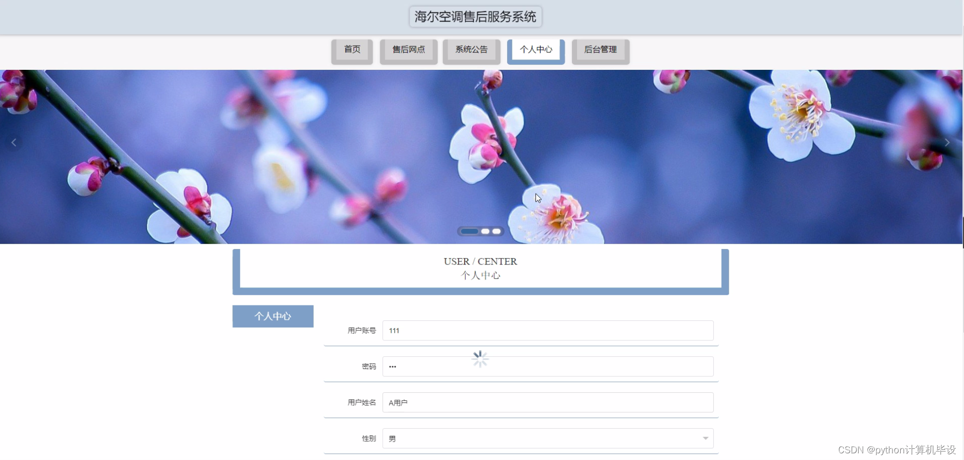
Task: Click the plum blossom banner image
Action: click(x=481, y=157)
